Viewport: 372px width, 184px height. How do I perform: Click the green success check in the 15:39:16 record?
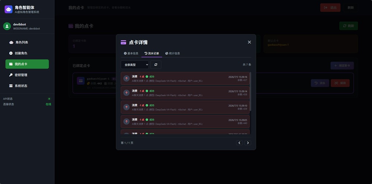[147, 77]
